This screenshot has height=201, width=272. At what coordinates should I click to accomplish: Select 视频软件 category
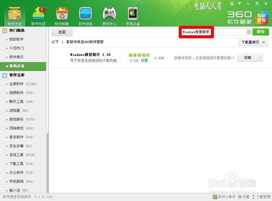[21, 93]
